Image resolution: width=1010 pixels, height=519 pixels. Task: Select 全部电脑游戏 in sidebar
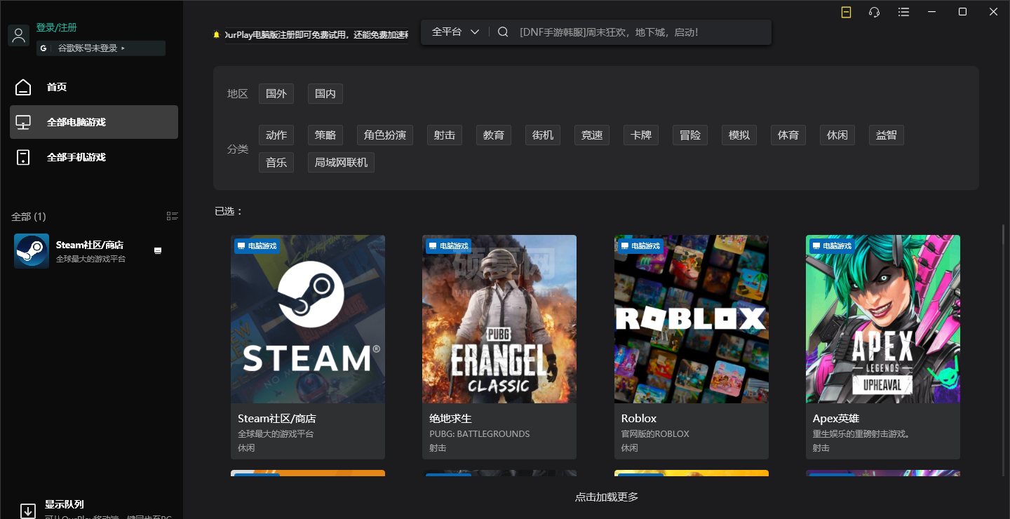tap(94, 122)
